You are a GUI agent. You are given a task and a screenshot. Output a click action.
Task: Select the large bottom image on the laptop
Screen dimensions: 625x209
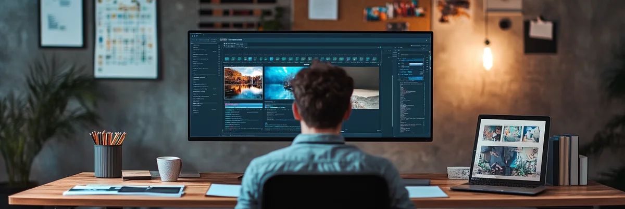pos(508,161)
